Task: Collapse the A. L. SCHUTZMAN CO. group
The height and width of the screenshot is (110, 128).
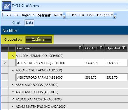Action: pos(13,56)
